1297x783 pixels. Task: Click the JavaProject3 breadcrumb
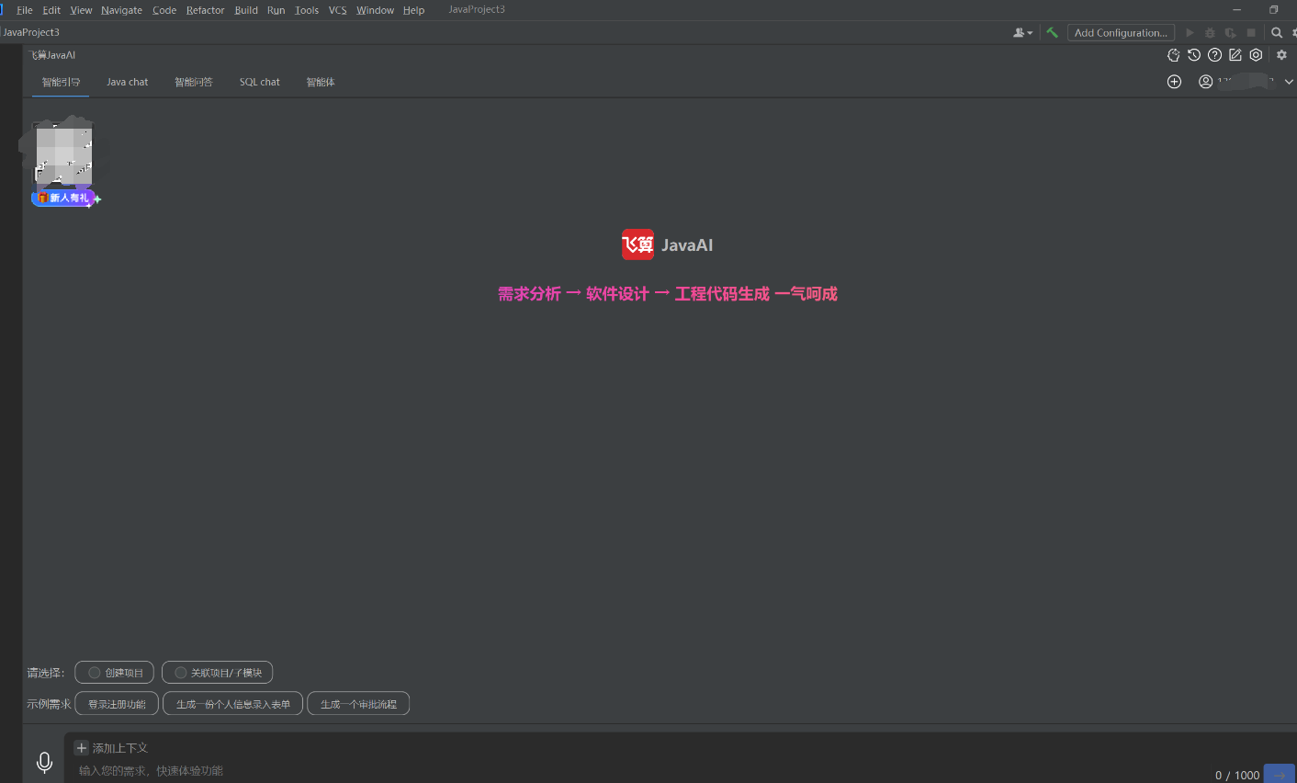pyautogui.click(x=31, y=32)
